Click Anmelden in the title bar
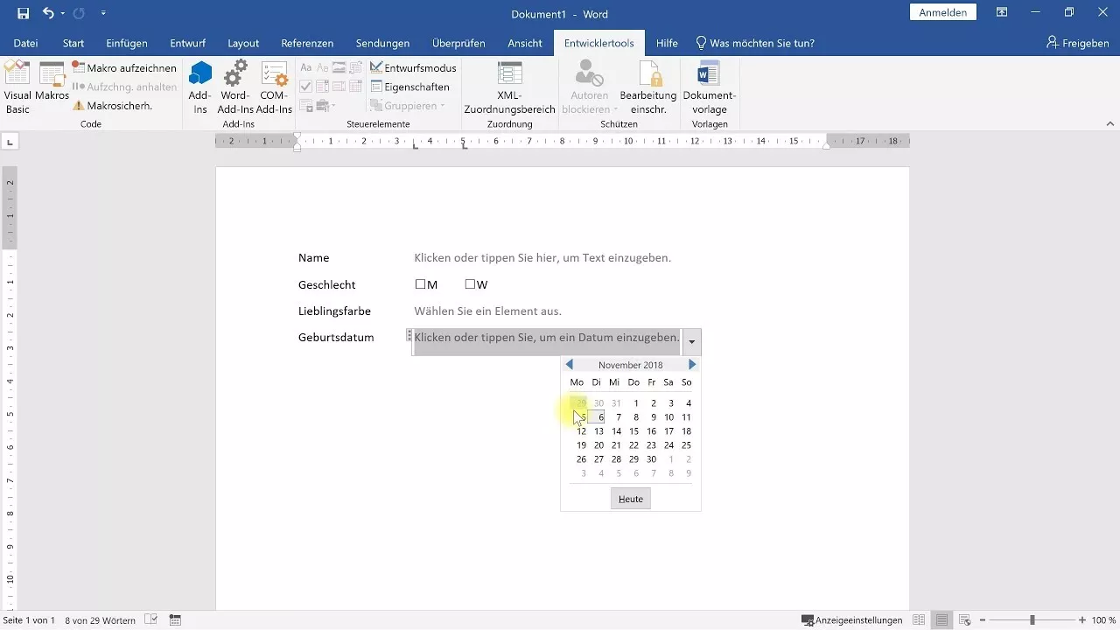The width and height of the screenshot is (1120, 630). coord(941,12)
